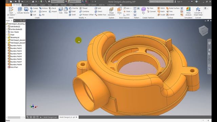Select the Hole tool
This screenshot has width=217, height=122.
pos(61,11)
